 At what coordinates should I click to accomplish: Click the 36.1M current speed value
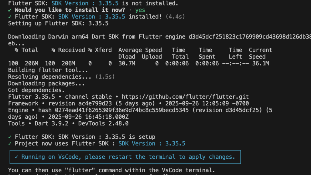pos(259,63)
